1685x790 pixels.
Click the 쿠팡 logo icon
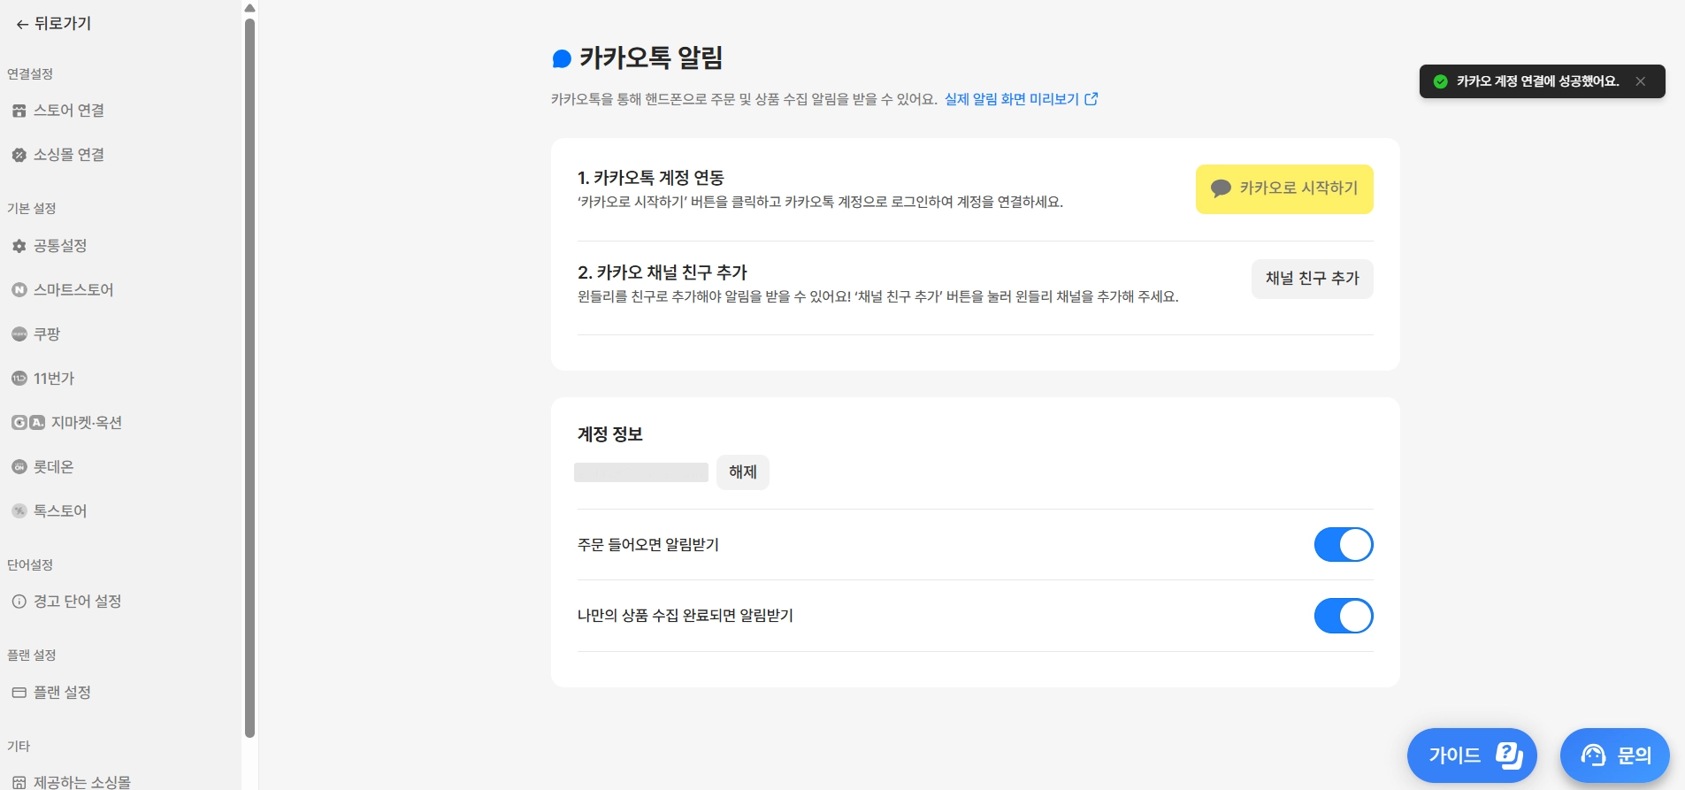19,334
